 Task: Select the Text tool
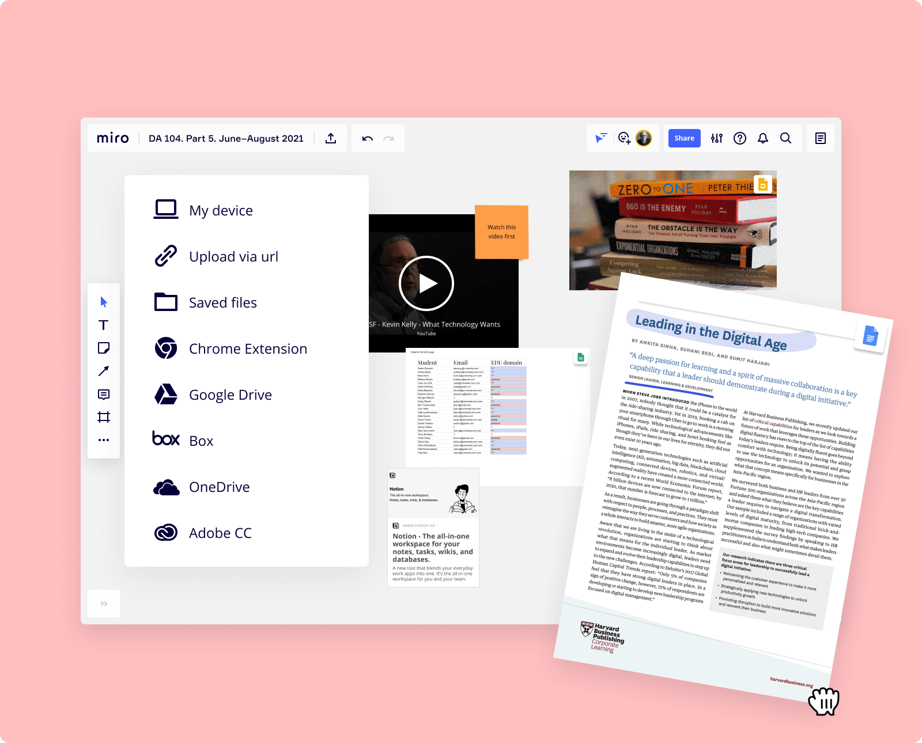coord(104,325)
